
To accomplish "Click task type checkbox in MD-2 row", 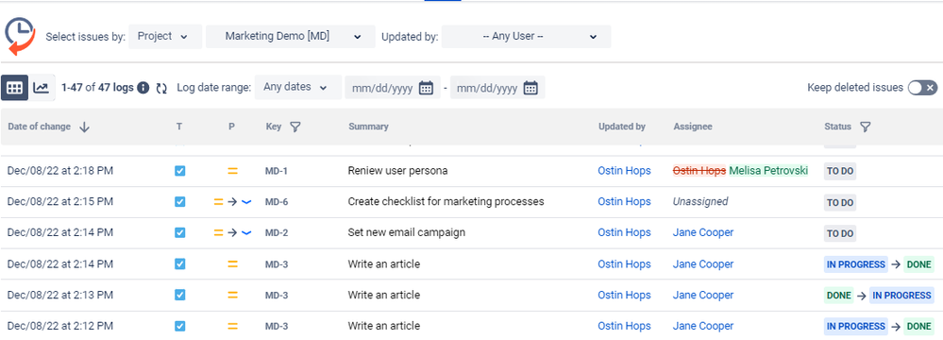I will 179,233.
